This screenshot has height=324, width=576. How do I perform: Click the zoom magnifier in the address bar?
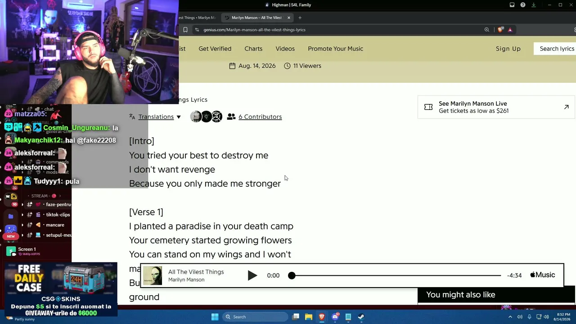point(487,30)
